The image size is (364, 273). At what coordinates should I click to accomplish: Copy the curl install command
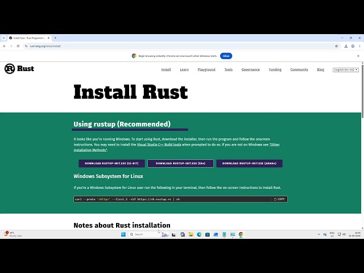click(x=279, y=199)
